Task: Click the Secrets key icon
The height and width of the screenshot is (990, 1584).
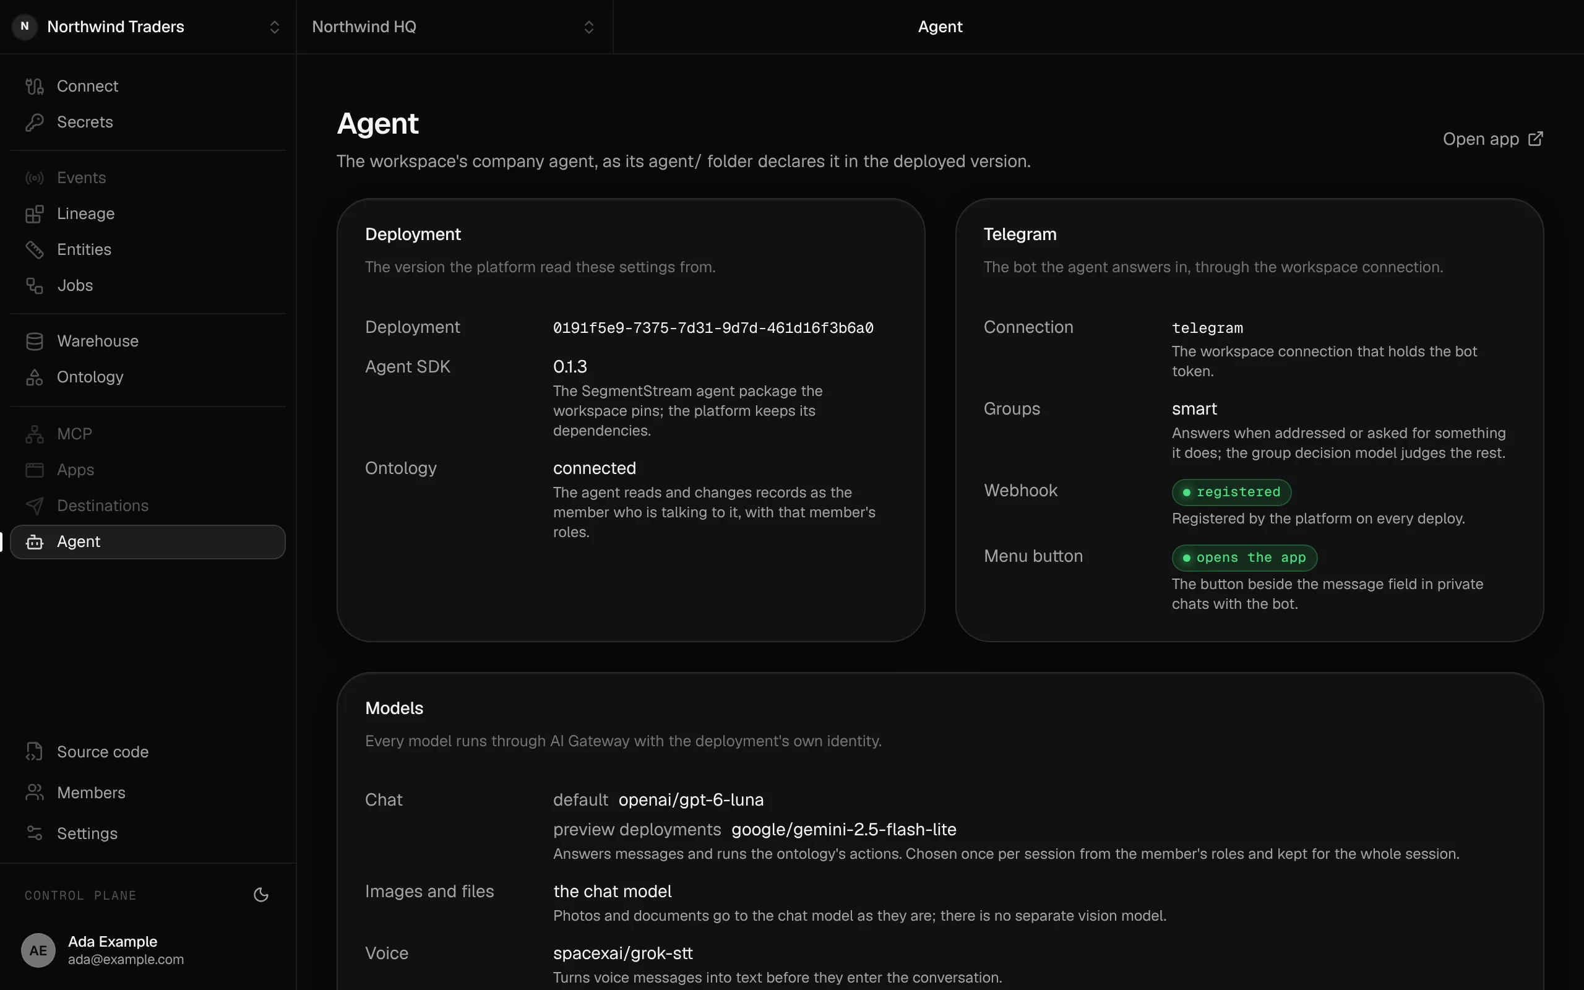Action: point(34,122)
